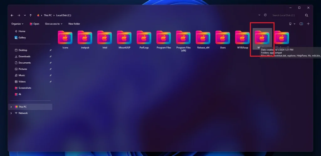
Task: Go to Home in the sidebar
Action: 20,31
